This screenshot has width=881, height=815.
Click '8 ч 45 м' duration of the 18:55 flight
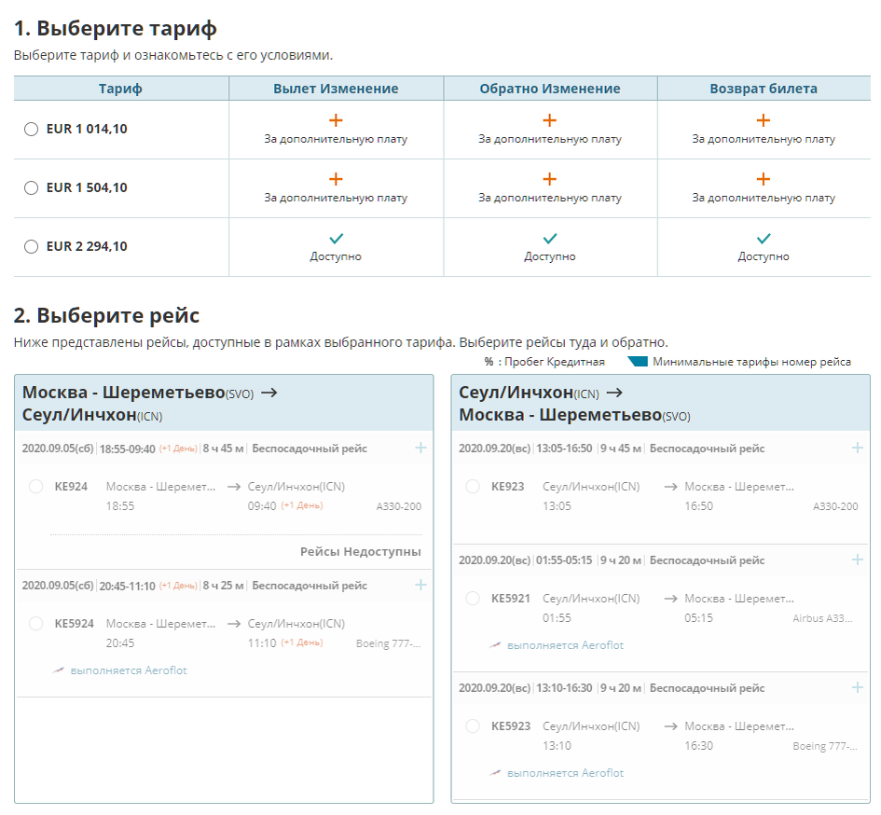click(x=223, y=449)
